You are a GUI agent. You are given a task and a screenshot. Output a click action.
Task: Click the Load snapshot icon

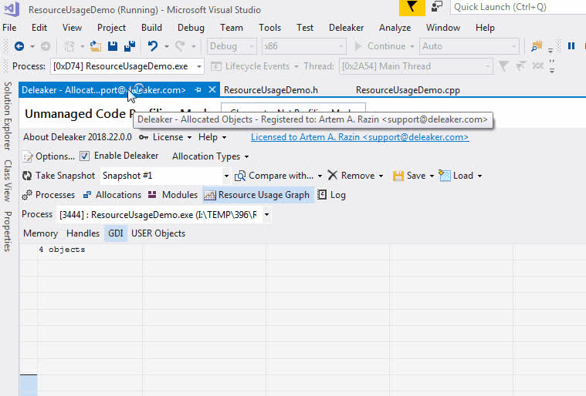click(445, 175)
